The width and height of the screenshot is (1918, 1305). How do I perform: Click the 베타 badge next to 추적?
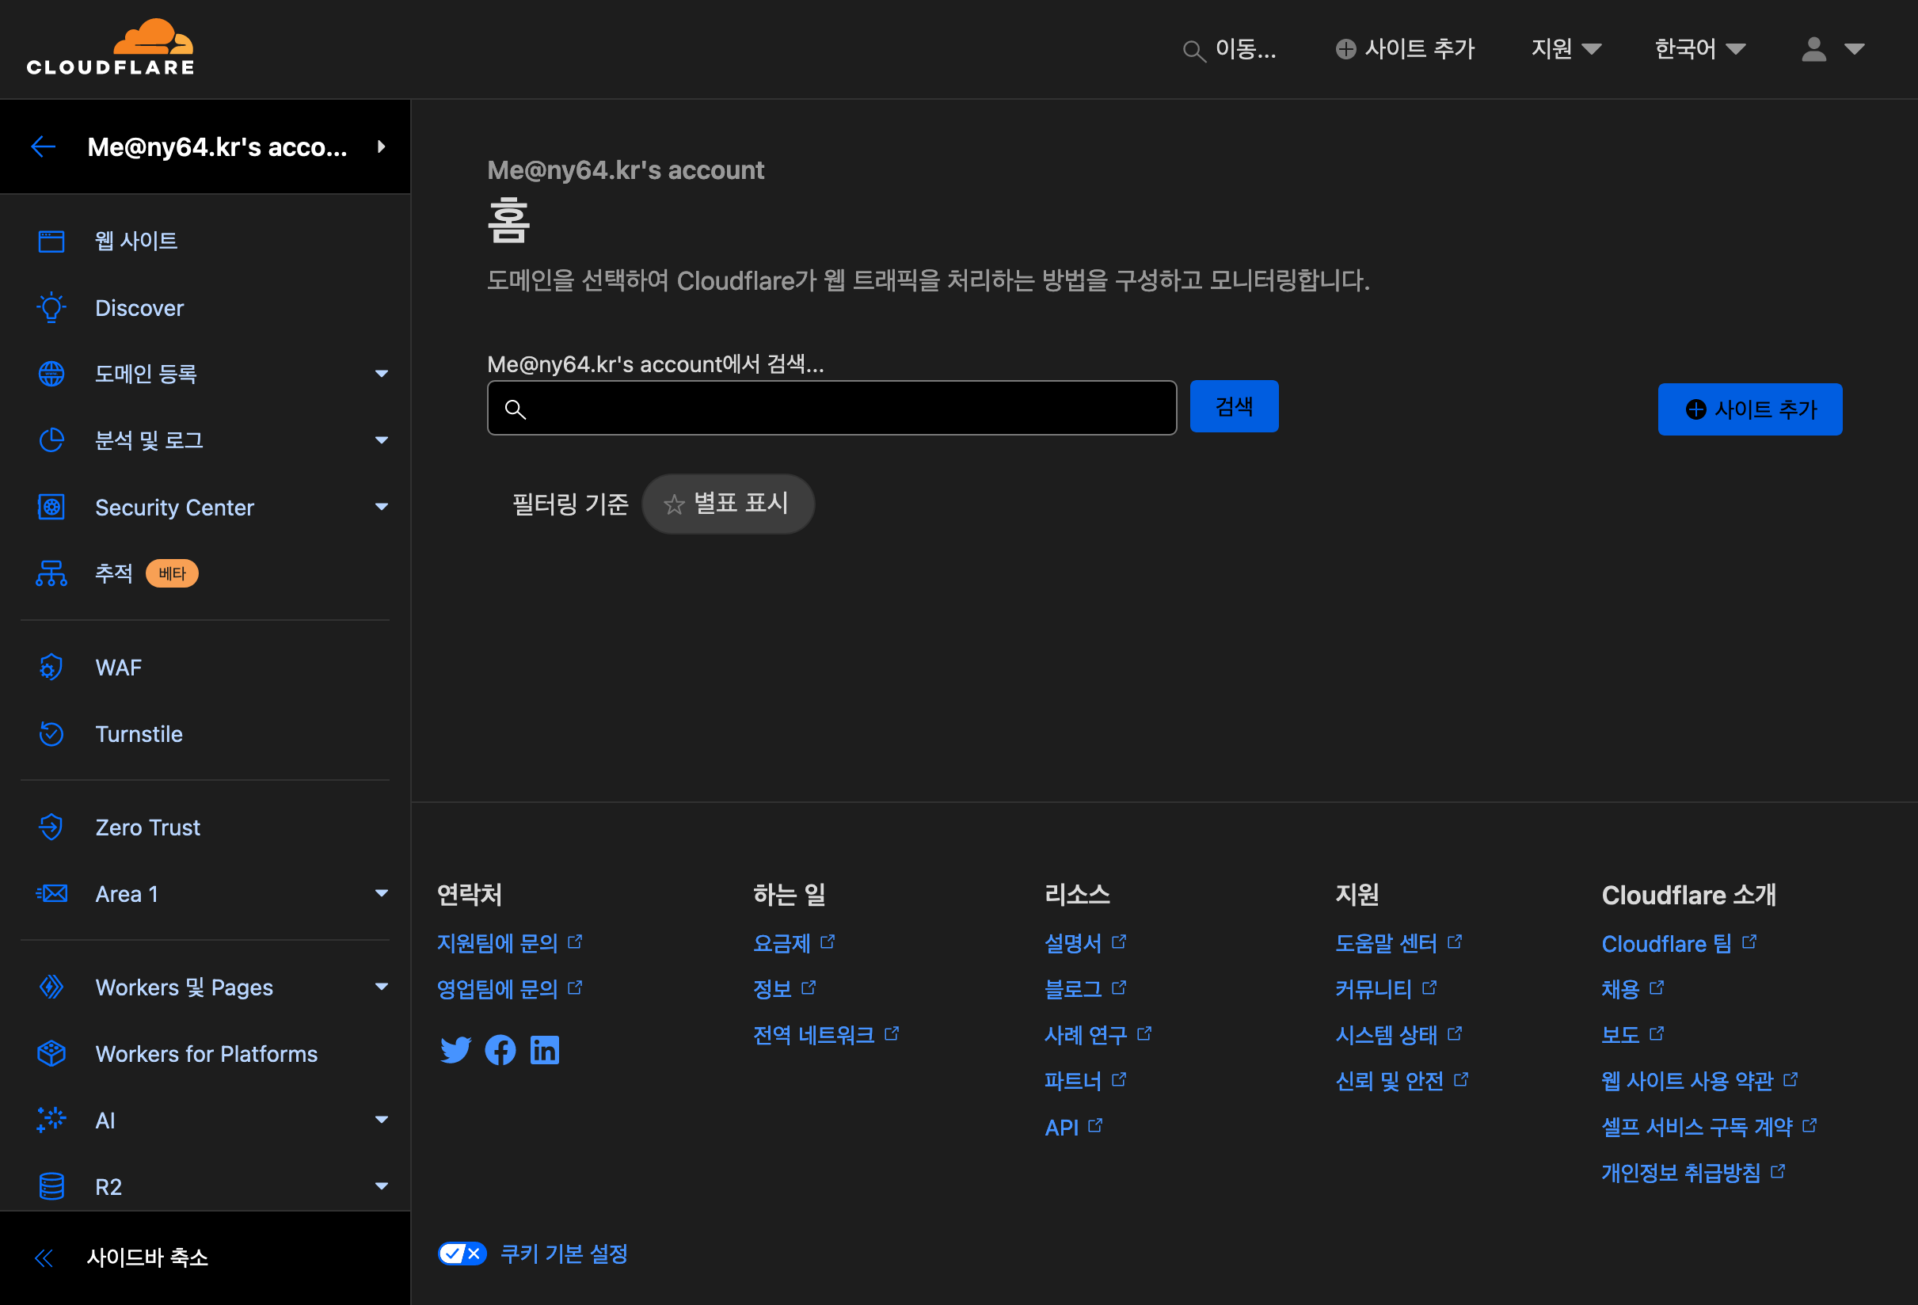172,573
